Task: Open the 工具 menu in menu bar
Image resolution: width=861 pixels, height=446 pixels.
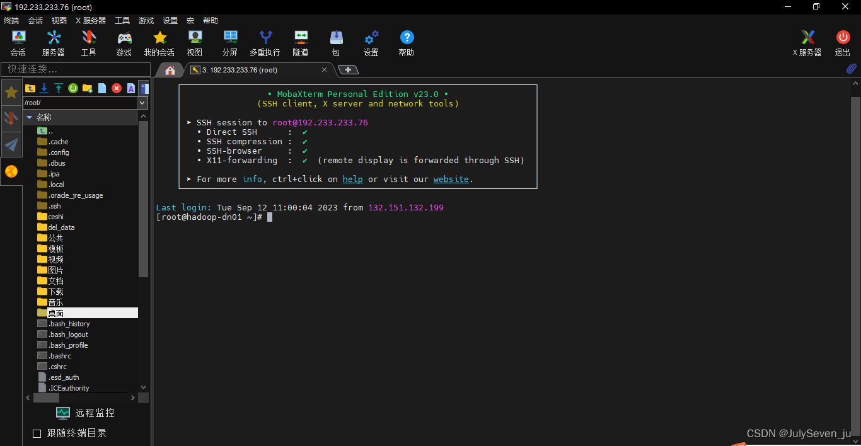Action: pyautogui.click(x=122, y=21)
